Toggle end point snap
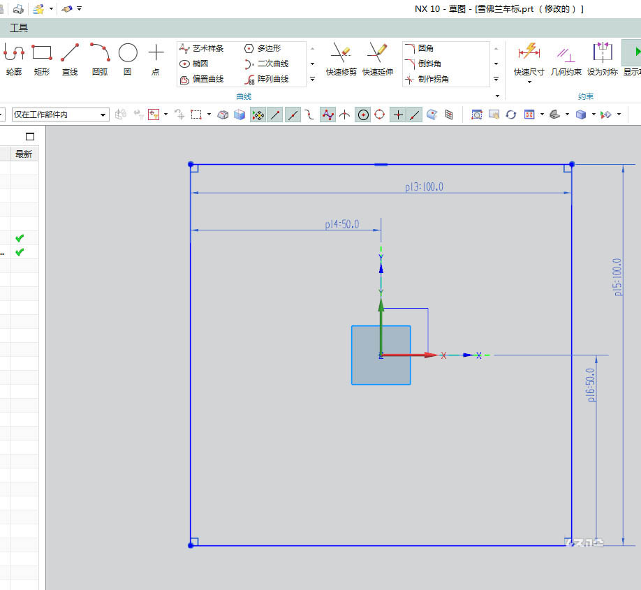The image size is (641, 590). tap(276, 115)
